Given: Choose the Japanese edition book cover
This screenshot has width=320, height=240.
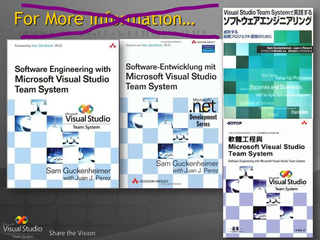Looking at the screenshot, I should [x=268, y=63].
